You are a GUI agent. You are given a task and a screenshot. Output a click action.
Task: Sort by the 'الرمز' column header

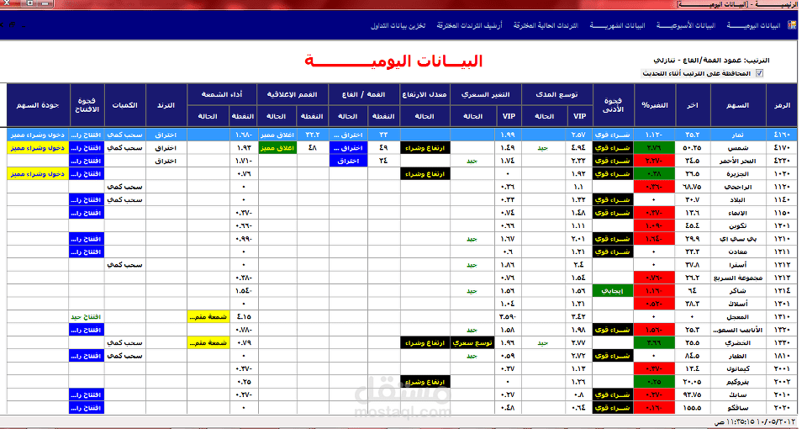782,105
